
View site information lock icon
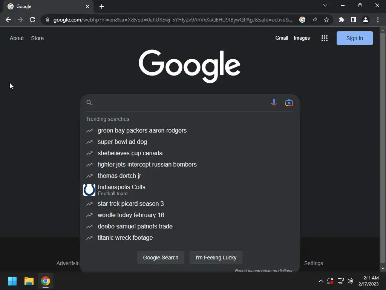pyautogui.click(x=47, y=20)
